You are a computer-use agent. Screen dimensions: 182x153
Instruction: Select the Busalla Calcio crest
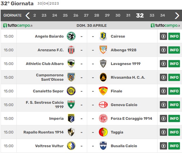(x=103, y=146)
